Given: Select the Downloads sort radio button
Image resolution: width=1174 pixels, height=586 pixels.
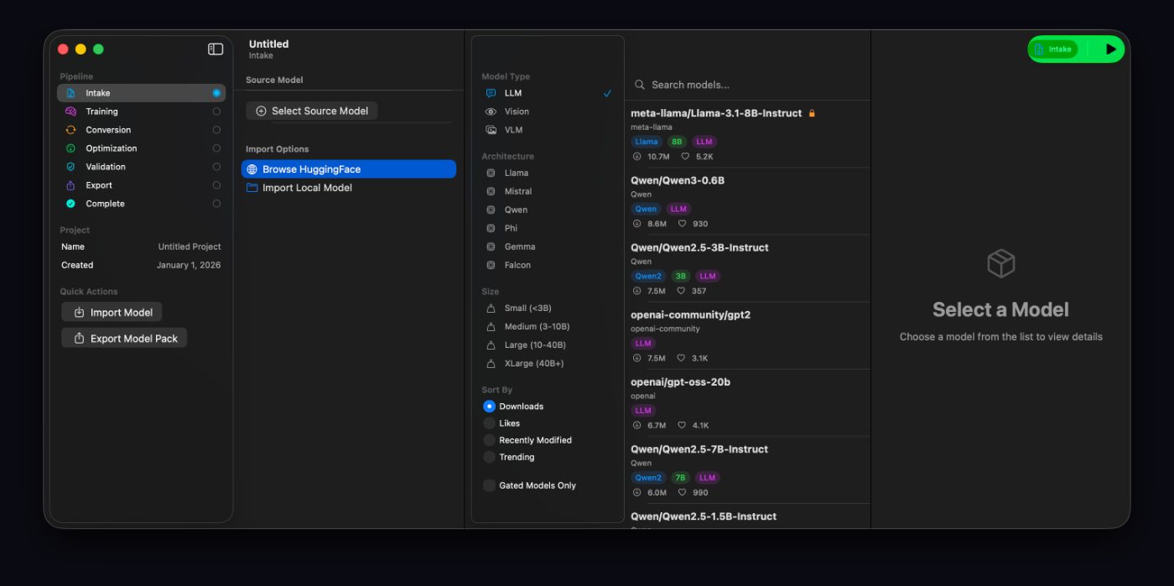Looking at the screenshot, I should click(489, 407).
